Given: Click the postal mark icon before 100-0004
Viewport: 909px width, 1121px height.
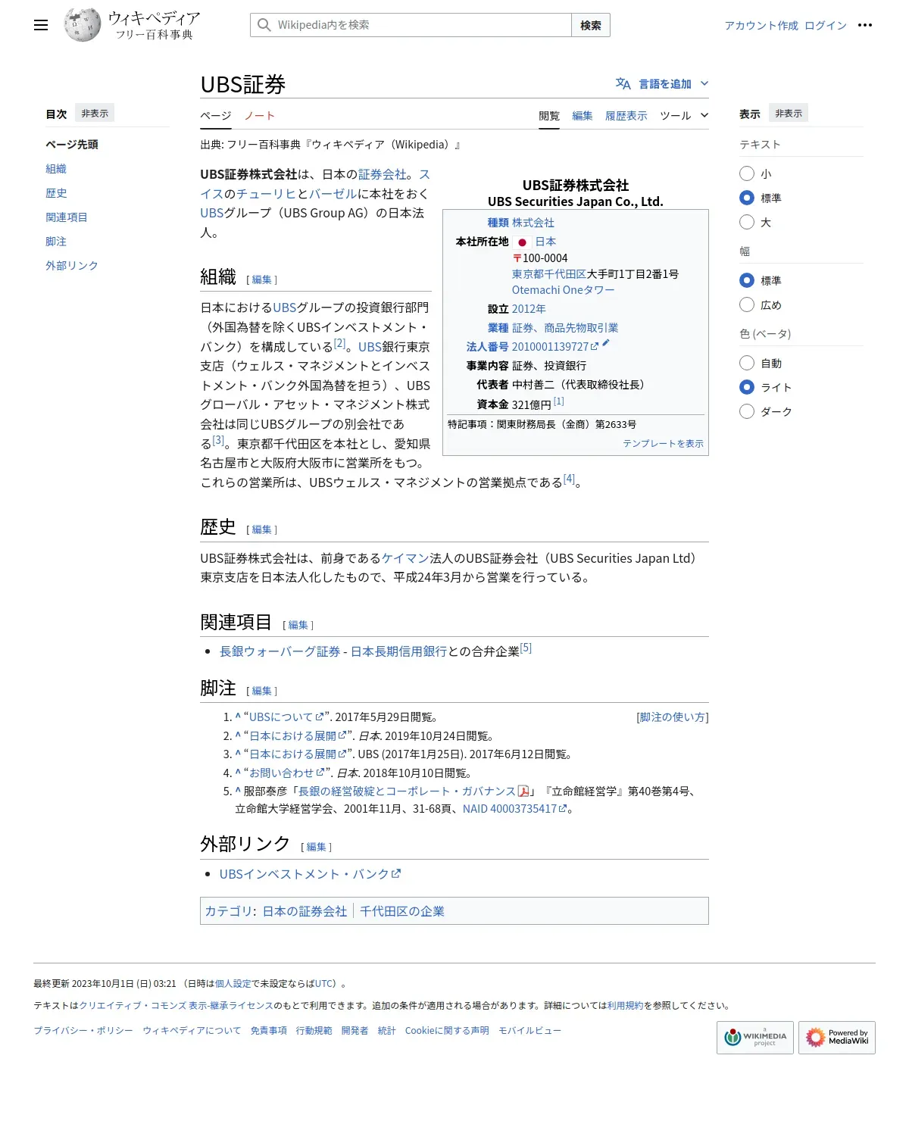Looking at the screenshot, I should 517,258.
